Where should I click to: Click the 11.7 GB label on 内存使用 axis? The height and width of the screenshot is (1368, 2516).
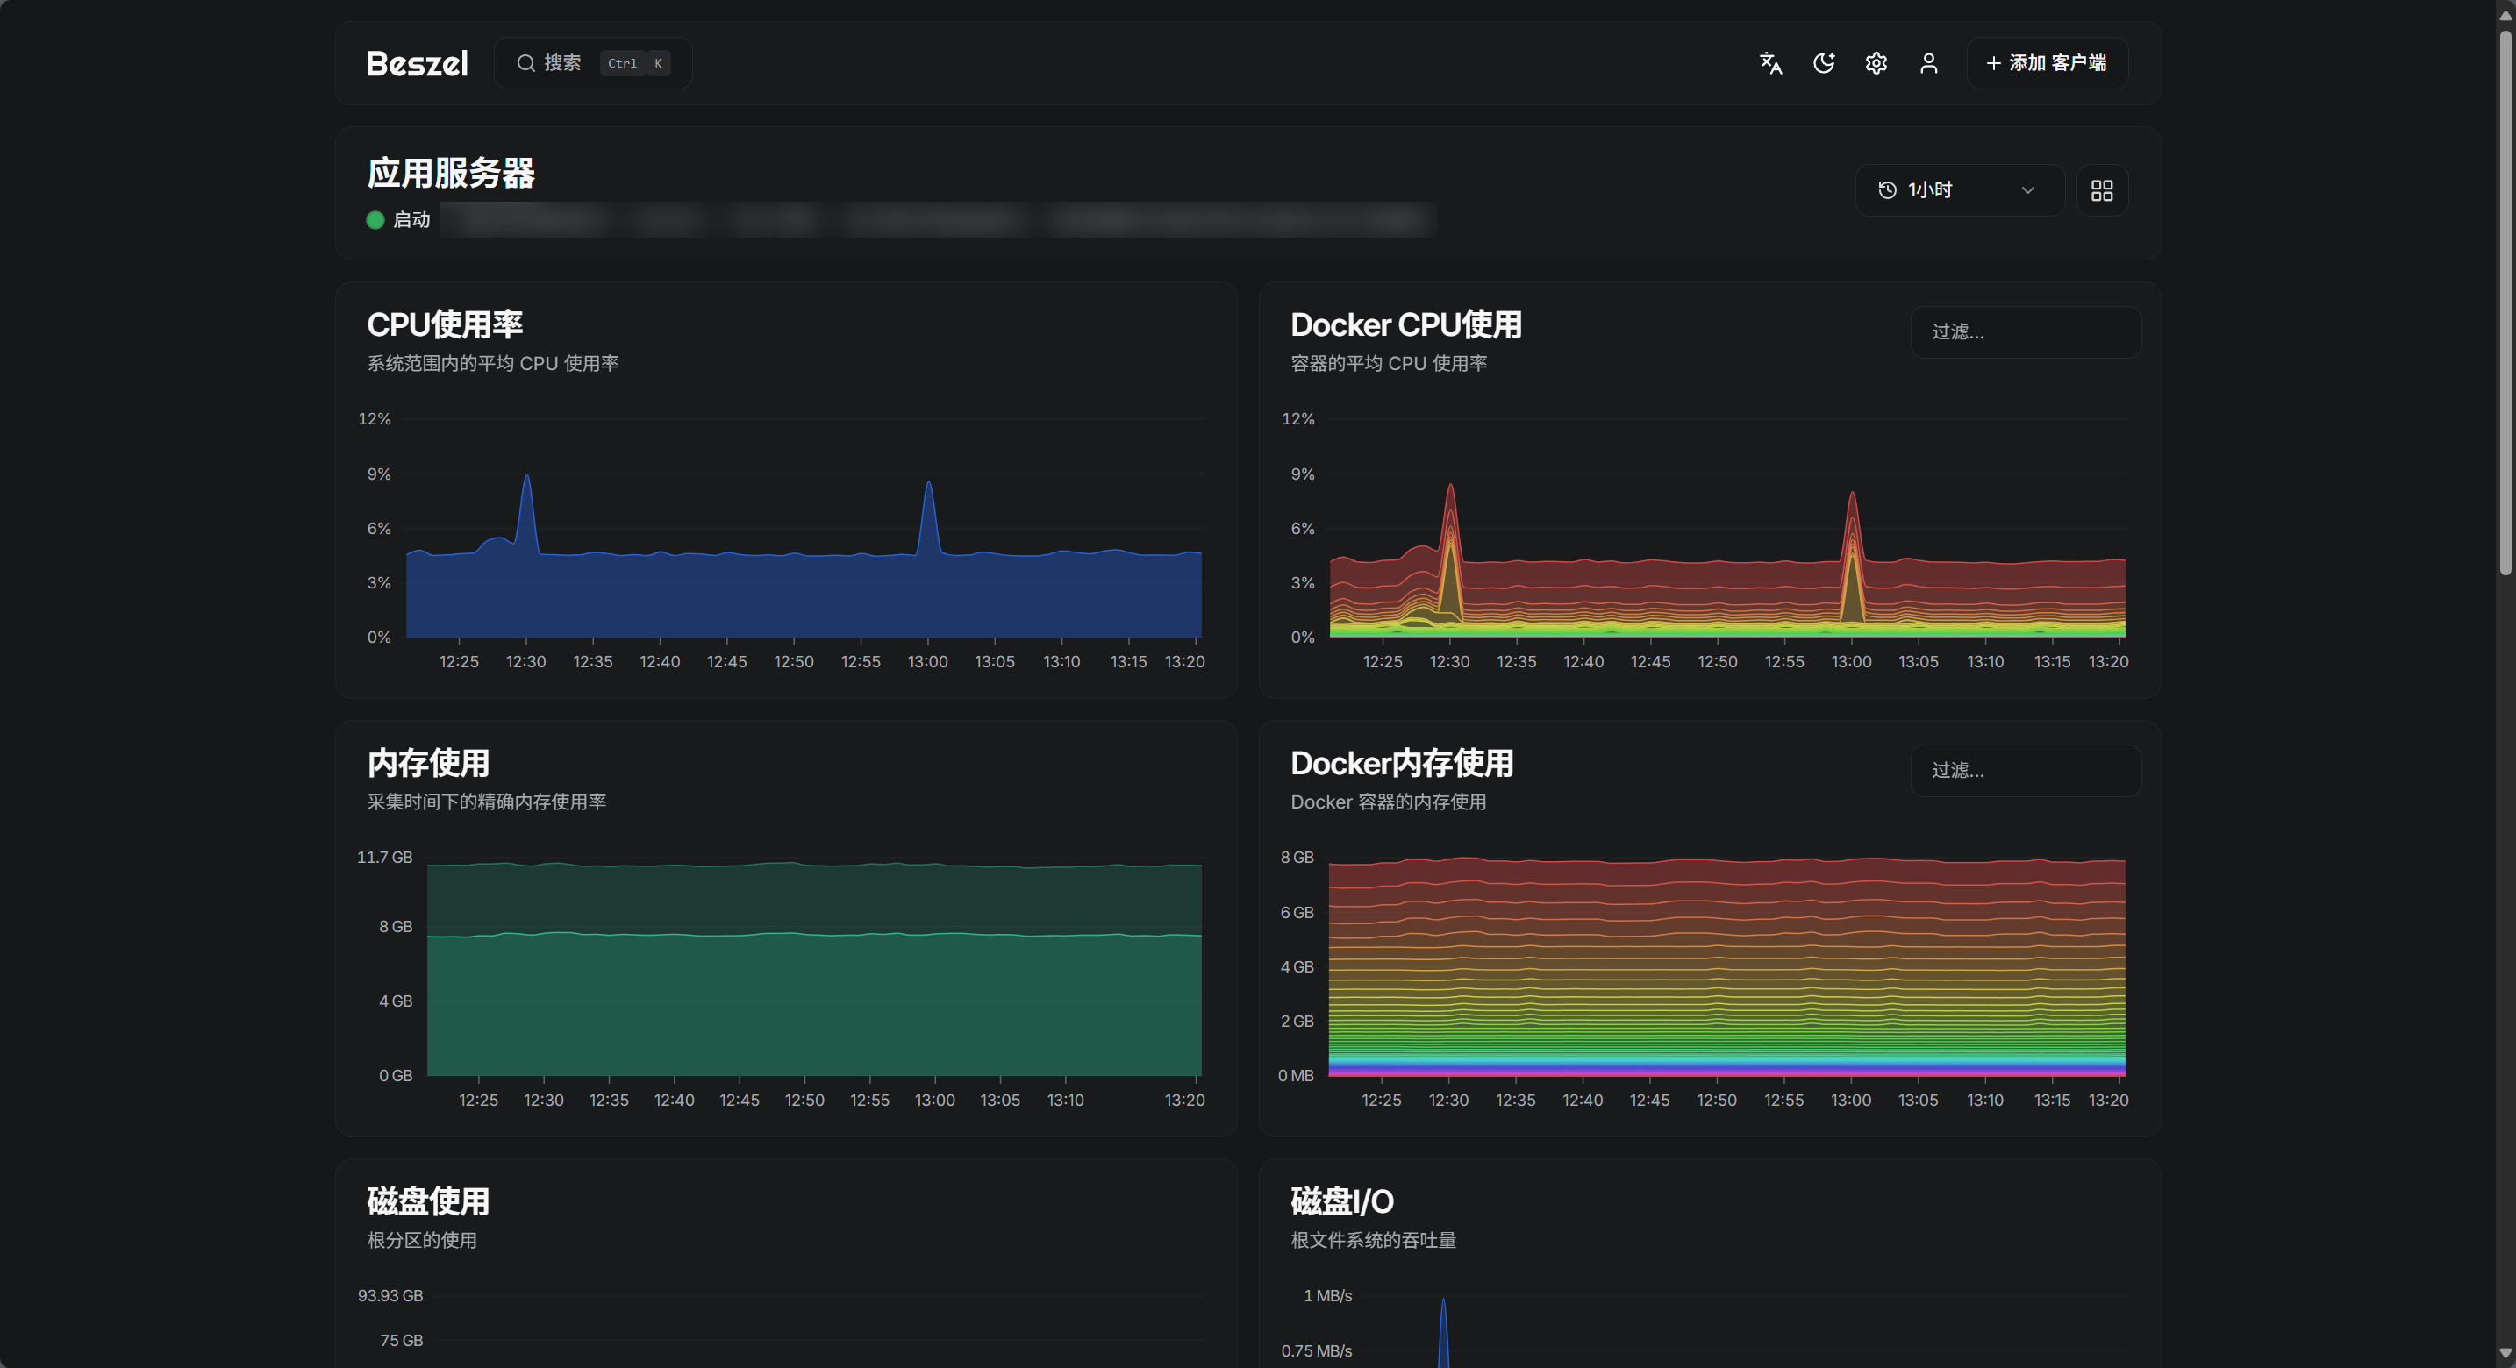pyautogui.click(x=385, y=858)
